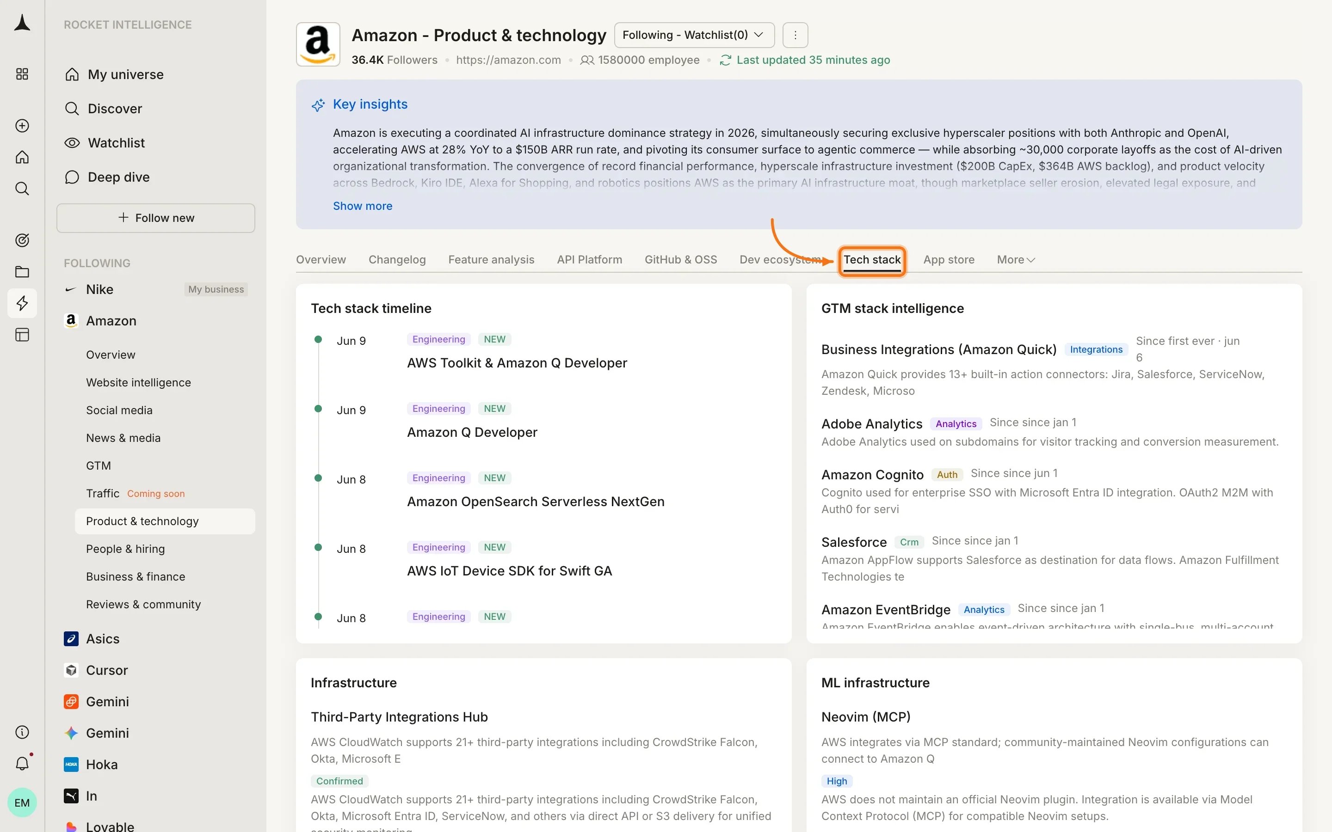
Task: Click the Amazon company logo thumbnail
Action: [318, 44]
